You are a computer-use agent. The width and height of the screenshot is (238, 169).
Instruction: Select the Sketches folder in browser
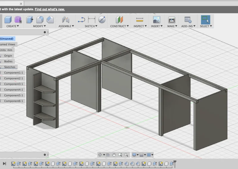tap(10, 67)
